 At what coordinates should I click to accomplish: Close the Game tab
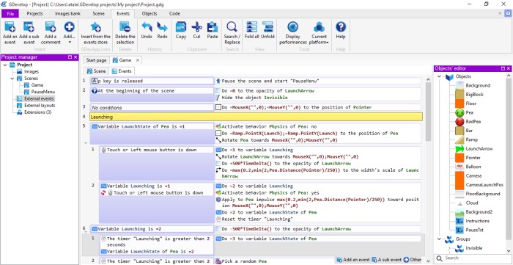(x=138, y=60)
